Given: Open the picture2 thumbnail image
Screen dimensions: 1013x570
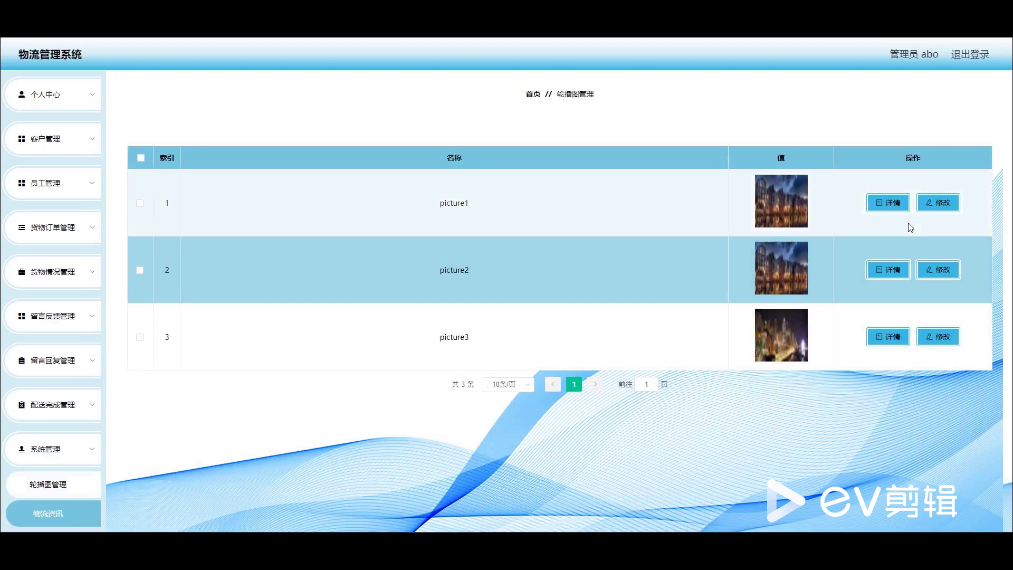Looking at the screenshot, I should pos(781,268).
